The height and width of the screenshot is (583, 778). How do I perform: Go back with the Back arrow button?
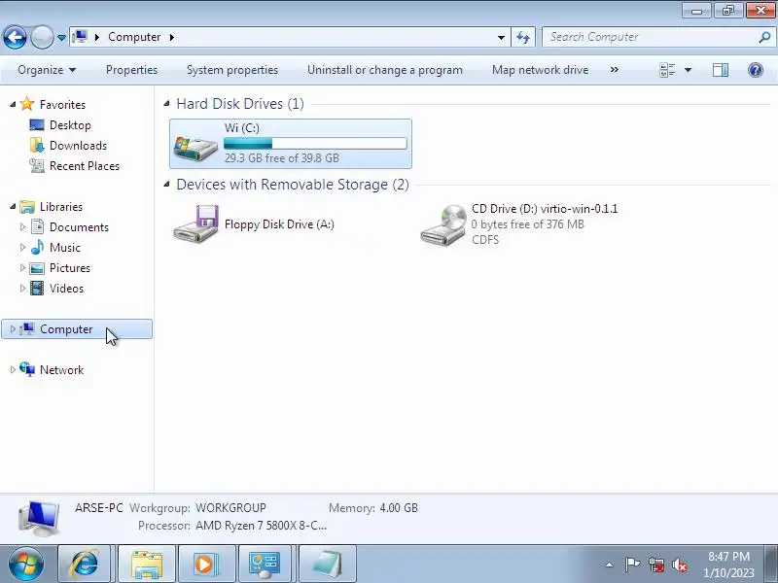tap(15, 37)
